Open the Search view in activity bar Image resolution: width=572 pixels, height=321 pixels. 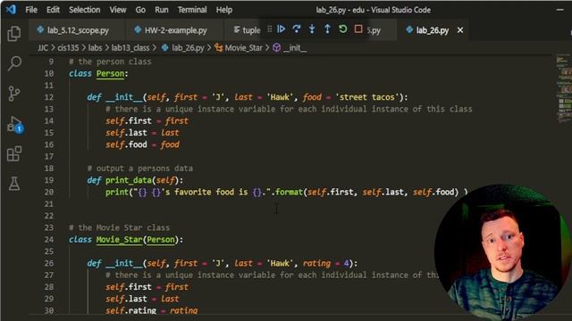14,63
